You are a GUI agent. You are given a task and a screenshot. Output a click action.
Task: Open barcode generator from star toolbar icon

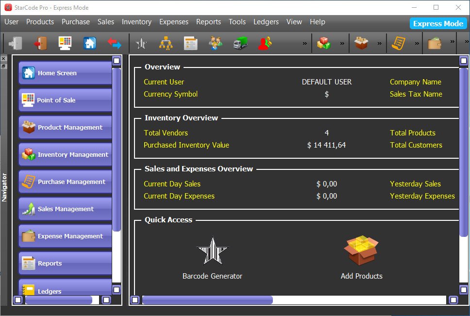coord(141,43)
